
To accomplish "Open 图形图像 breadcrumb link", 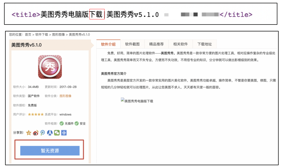I will [59, 34].
